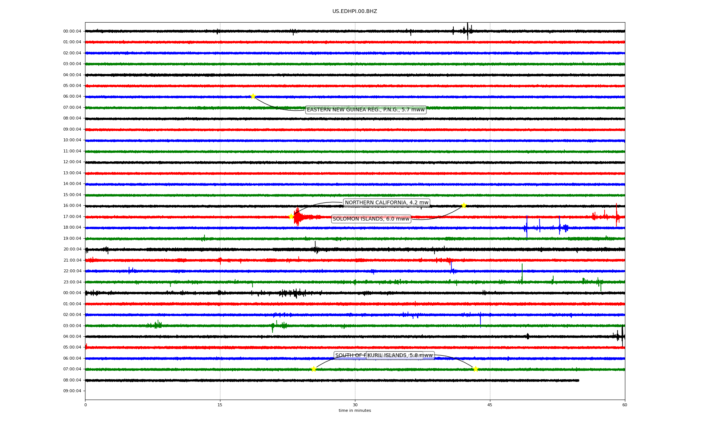Click the 'time in minutes' axis label

[x=355, y=411]
